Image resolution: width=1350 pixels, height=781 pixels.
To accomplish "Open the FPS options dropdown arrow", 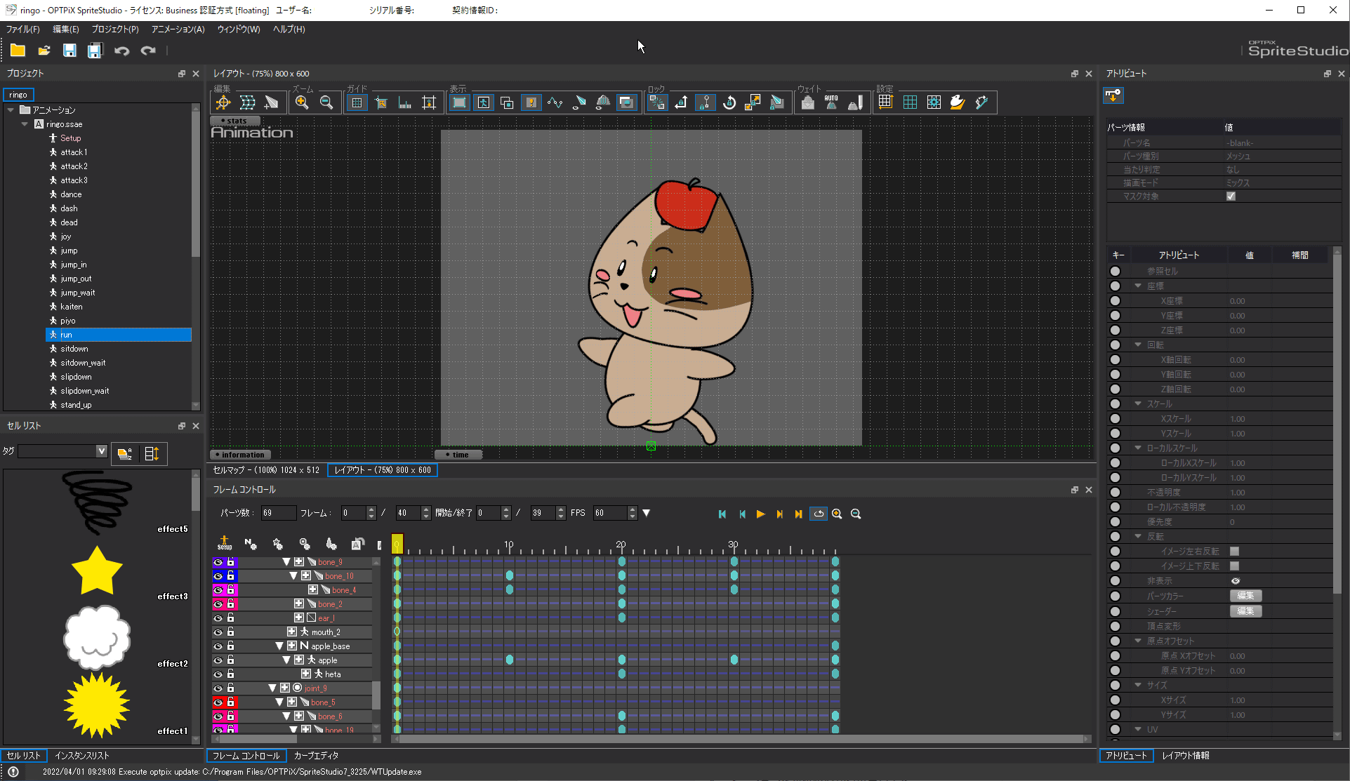I will click(x=647, y=513).
